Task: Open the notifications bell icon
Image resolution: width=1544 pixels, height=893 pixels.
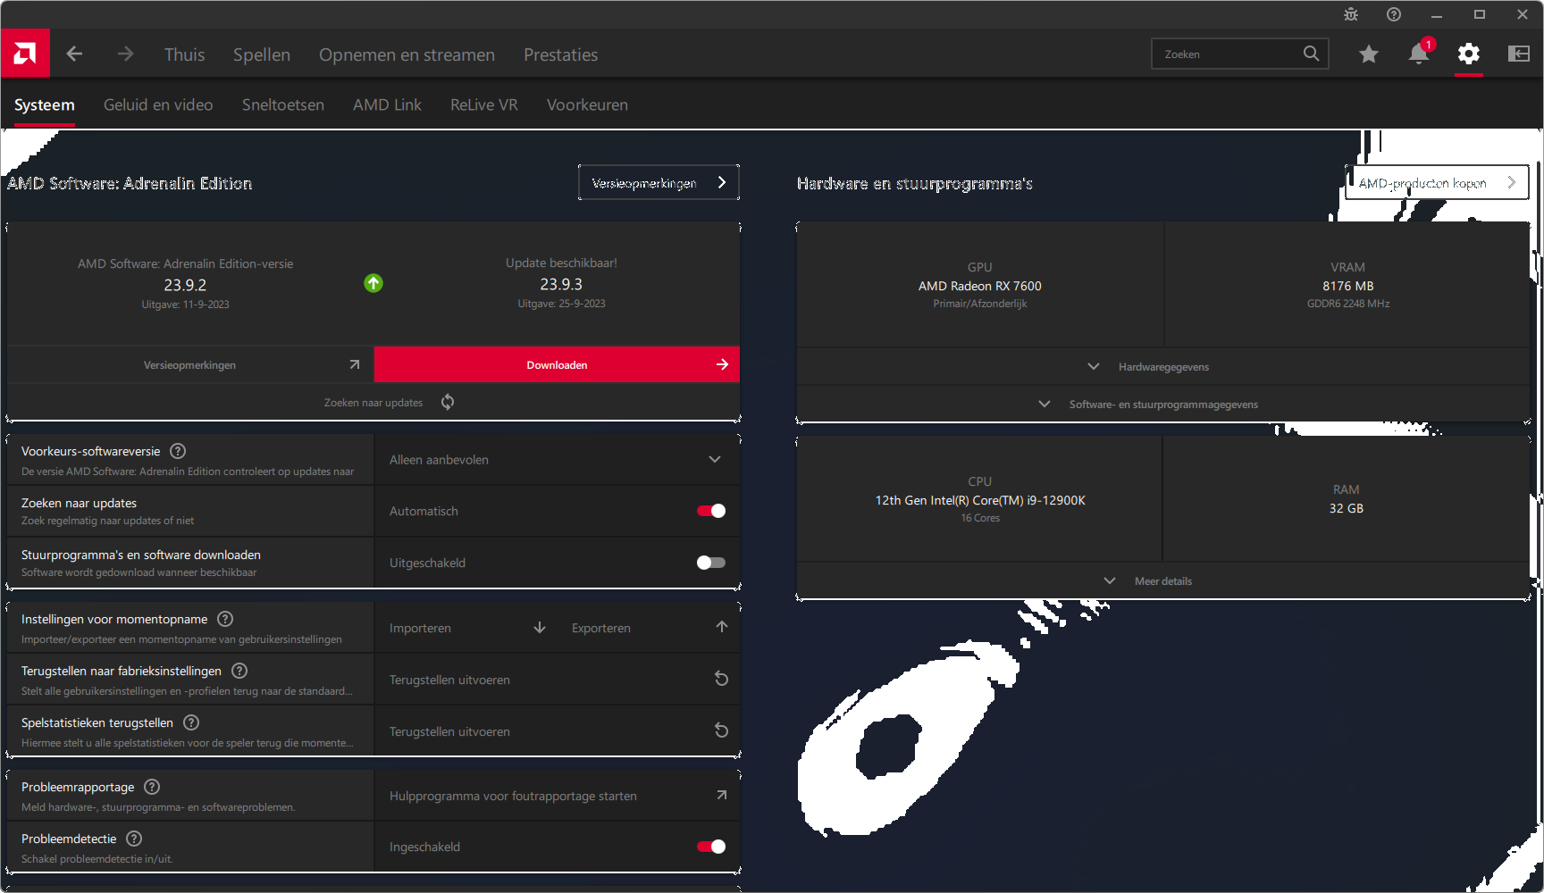Action: point(1418,54)
